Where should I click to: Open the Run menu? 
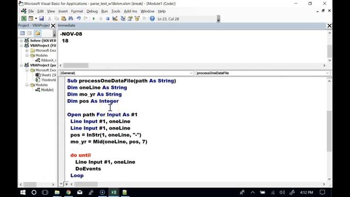click(104, 11)
